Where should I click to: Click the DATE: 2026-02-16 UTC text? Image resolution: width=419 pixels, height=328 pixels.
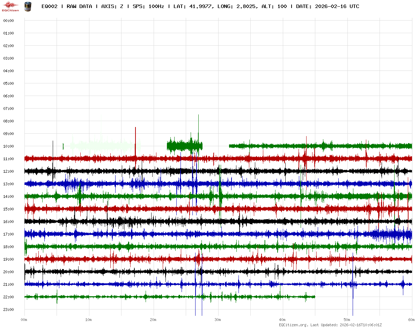328,6
